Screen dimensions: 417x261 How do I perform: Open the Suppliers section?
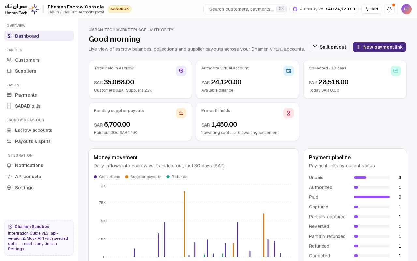[39, 71]
